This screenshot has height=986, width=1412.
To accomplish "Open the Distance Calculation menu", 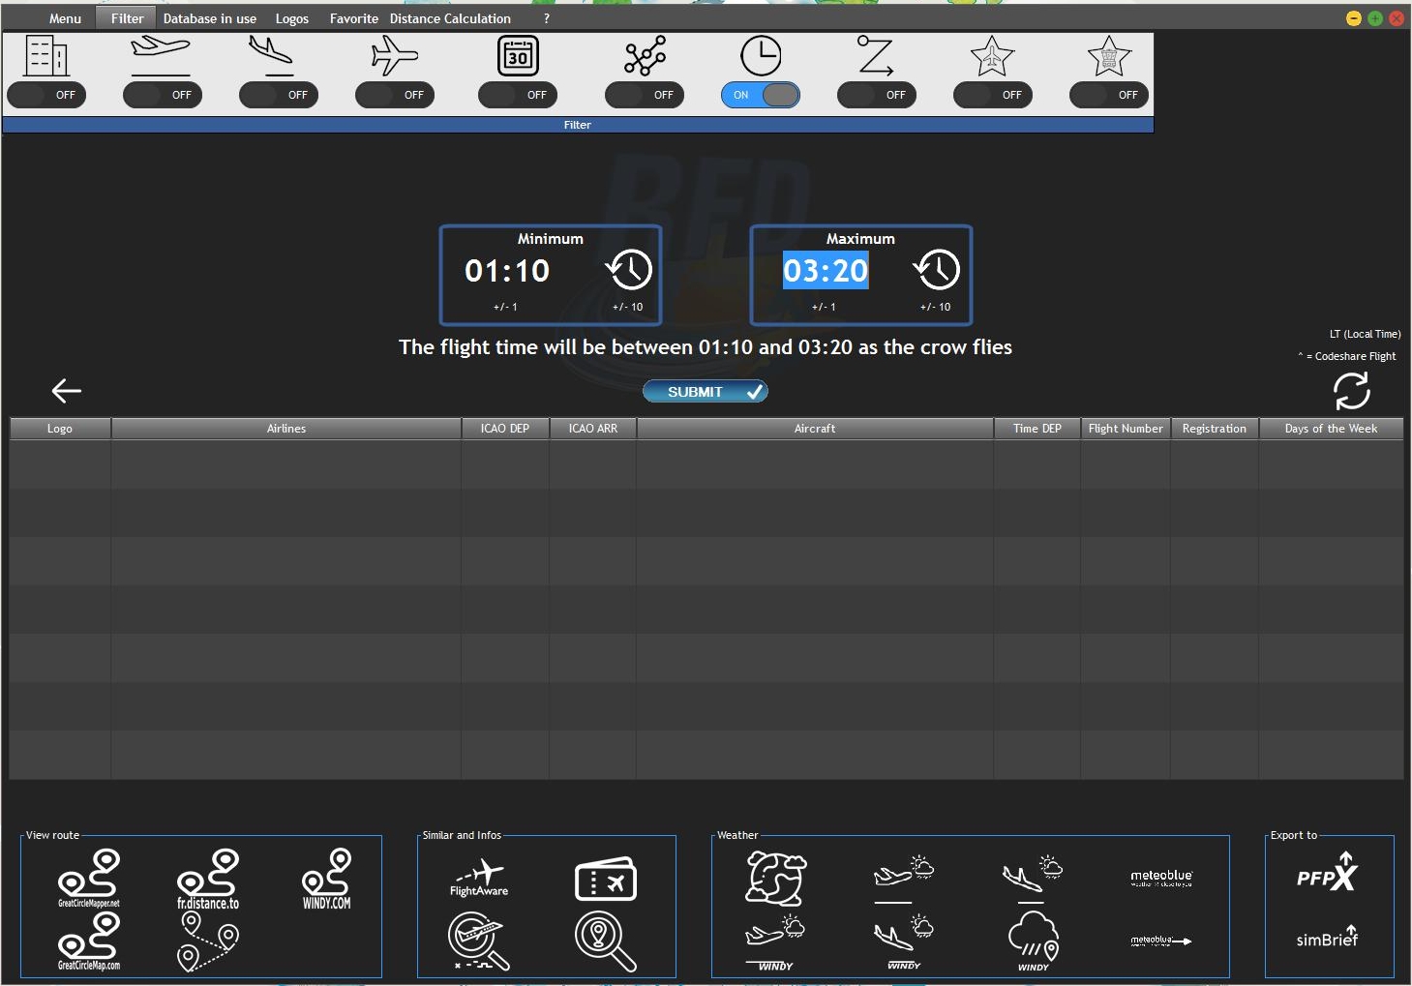I will pos(450,18).
